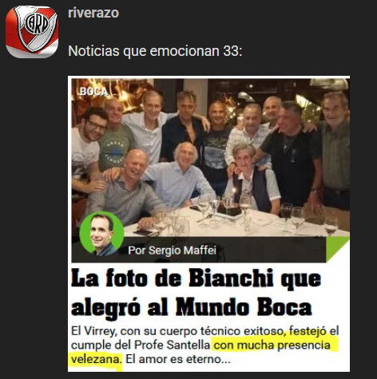The height and width of the screenshot is (379, 377).
Task: Click the circular author photo with green border
Action: click(x=101, y=234)
